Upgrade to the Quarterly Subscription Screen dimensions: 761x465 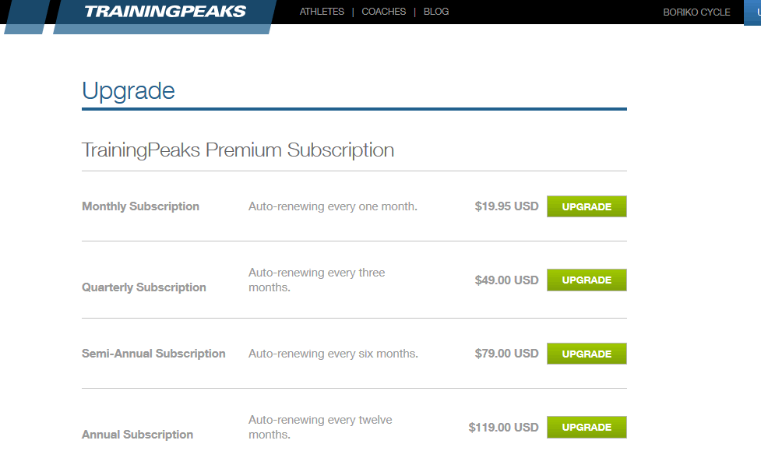(587, 280)
